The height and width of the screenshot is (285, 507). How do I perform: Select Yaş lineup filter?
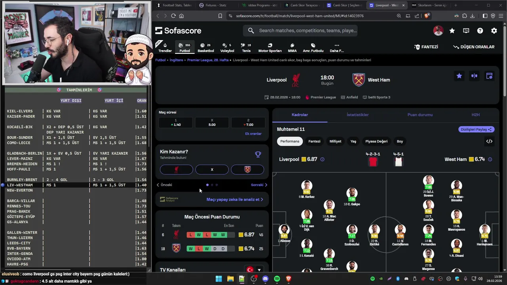coord(353,141)
